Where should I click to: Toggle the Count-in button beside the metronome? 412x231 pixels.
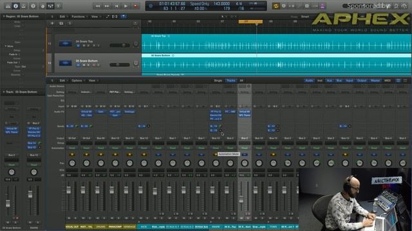coord(315,6)
